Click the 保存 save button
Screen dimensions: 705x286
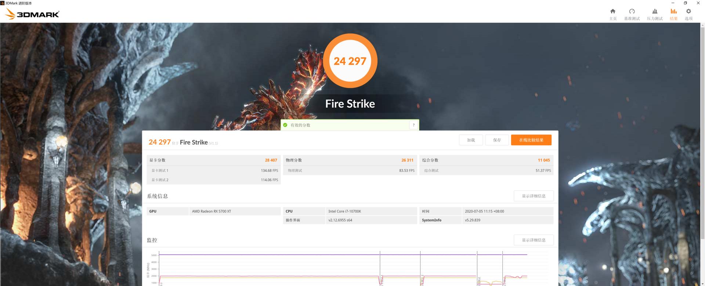(497, 140)
